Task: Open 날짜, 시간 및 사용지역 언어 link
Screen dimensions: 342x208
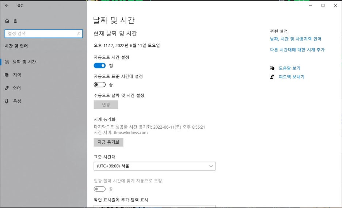Action: (296, 39)
